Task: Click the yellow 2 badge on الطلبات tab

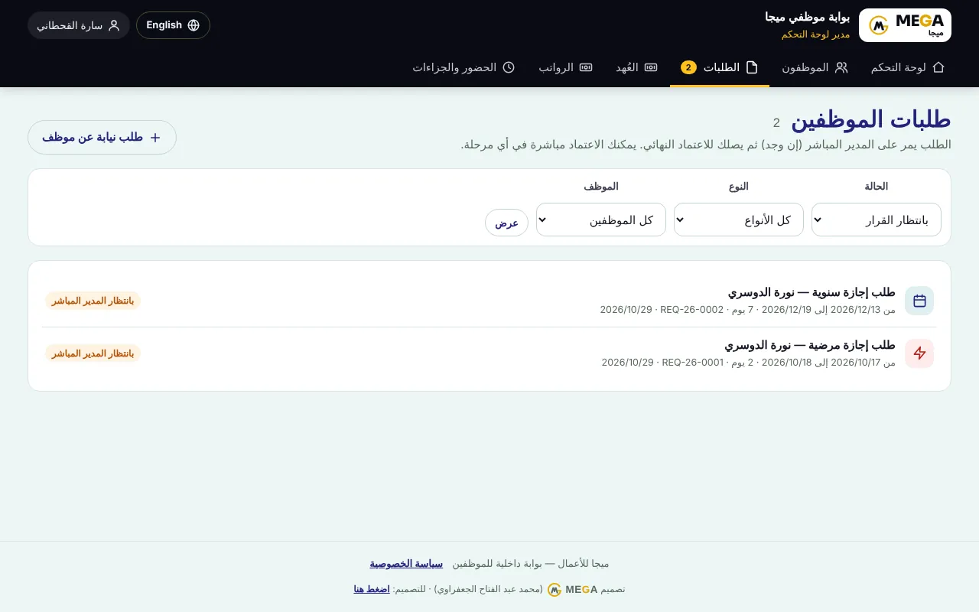Action: (x=688, y=67)
